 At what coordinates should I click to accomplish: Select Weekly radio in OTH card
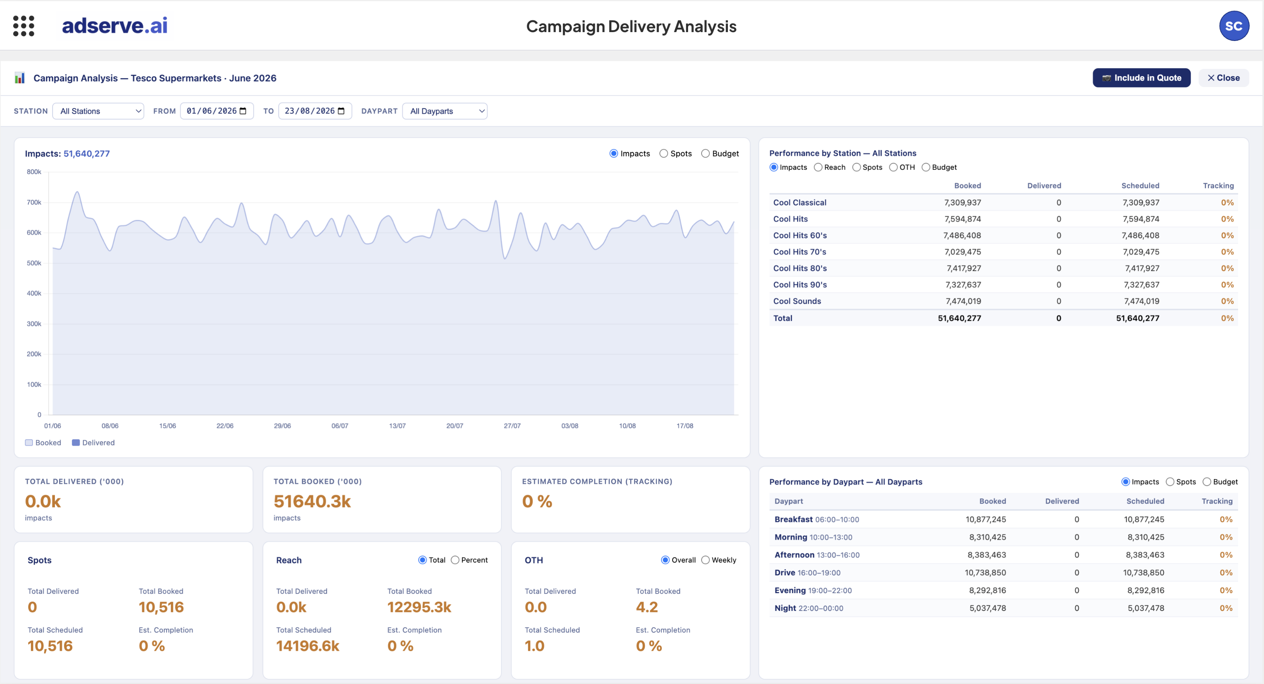coord(705,560)
